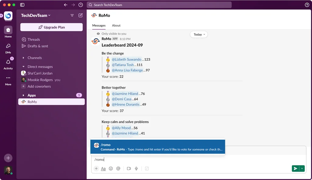Viewport: 312px width, 180px height.
Task: Open the Today date dropdown
Action: click(199, 34)
